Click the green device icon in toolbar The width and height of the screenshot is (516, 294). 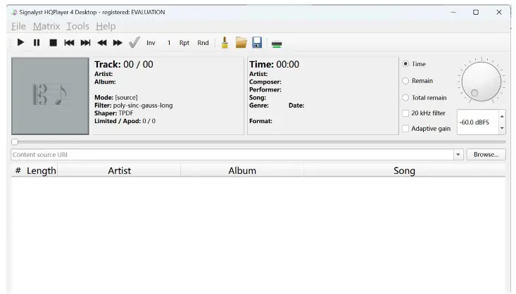[277, 44]
